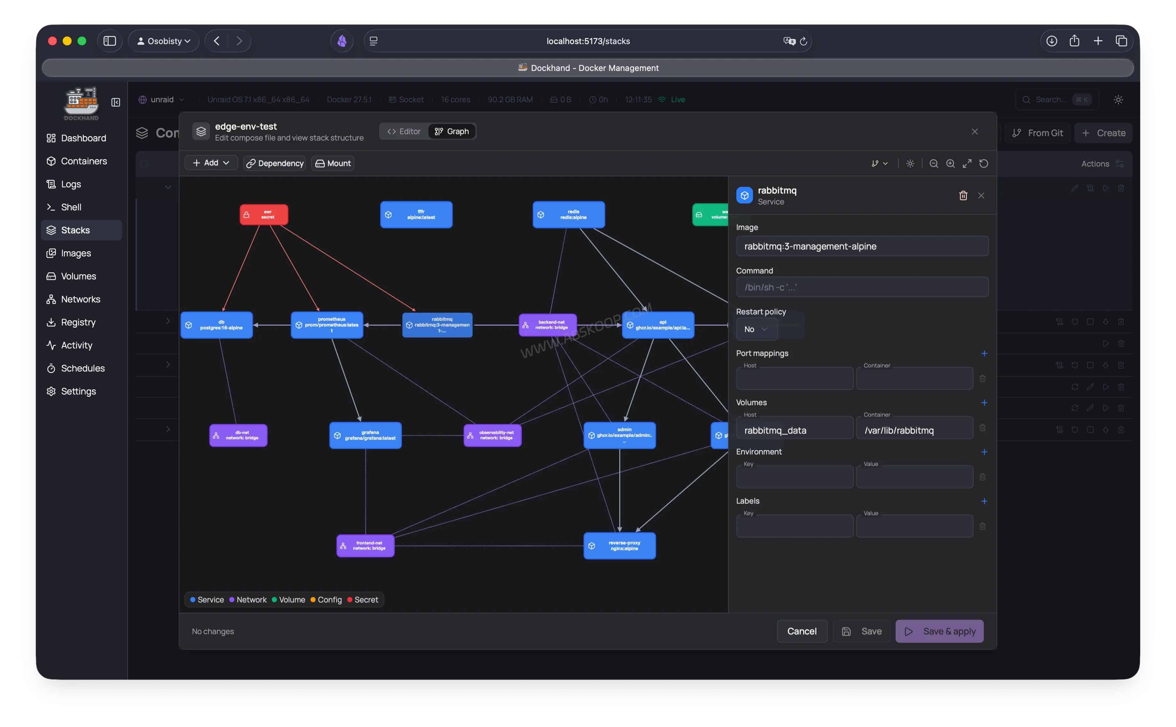Click the Dependency tool button
1176x727 pixels.
275,163
